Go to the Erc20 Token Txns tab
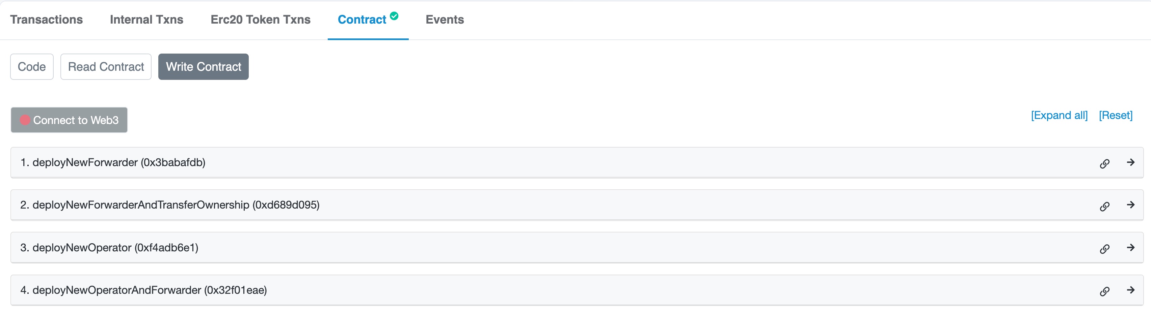Viewport: 1151px width, 312px height. pyautogui.click(x=261, y=20)
